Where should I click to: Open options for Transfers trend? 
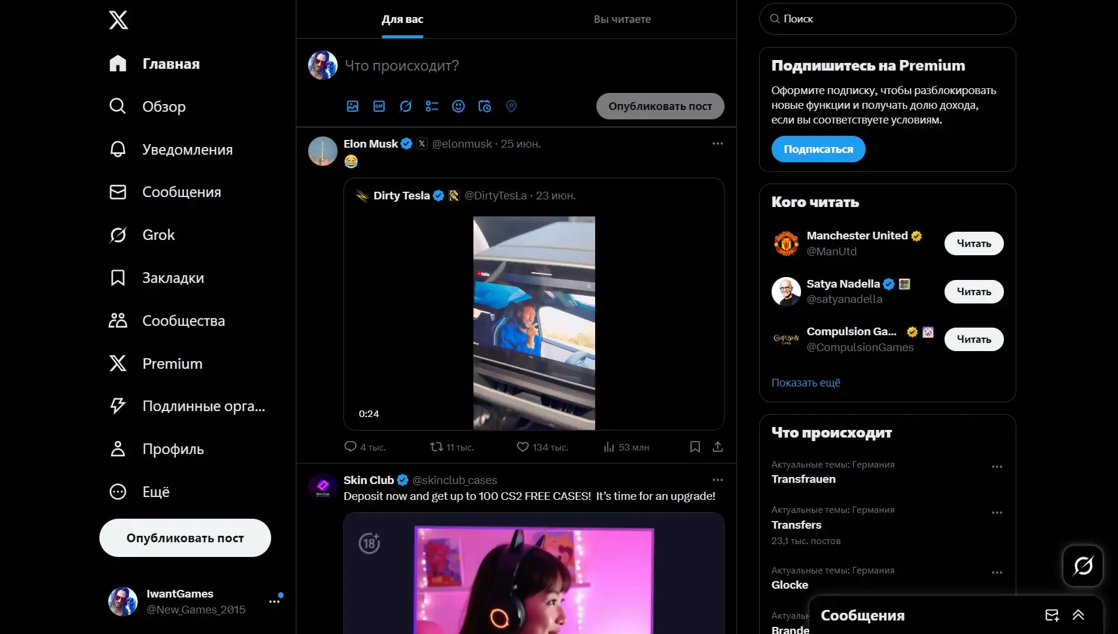(997, 513)
